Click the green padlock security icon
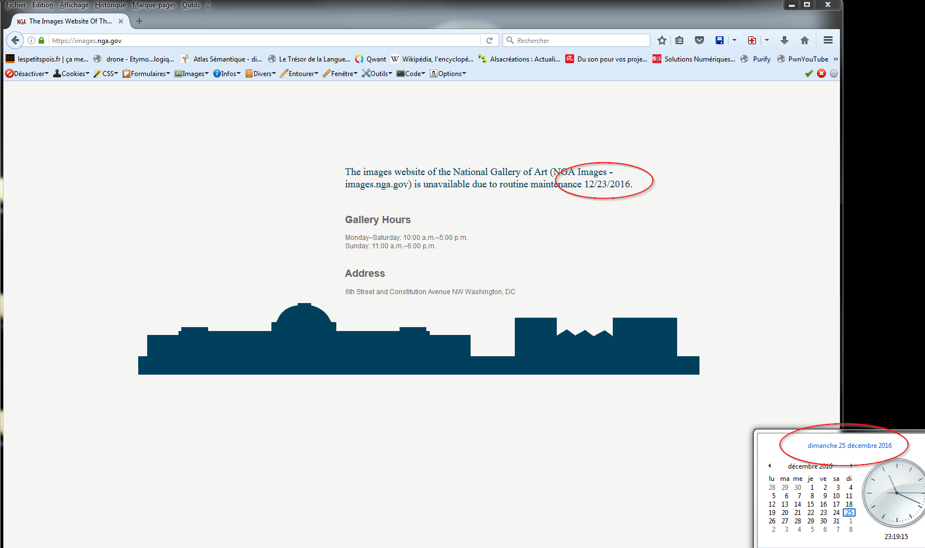Image resolution: width=925 pixels, height=548 pixels. point(41,40)
